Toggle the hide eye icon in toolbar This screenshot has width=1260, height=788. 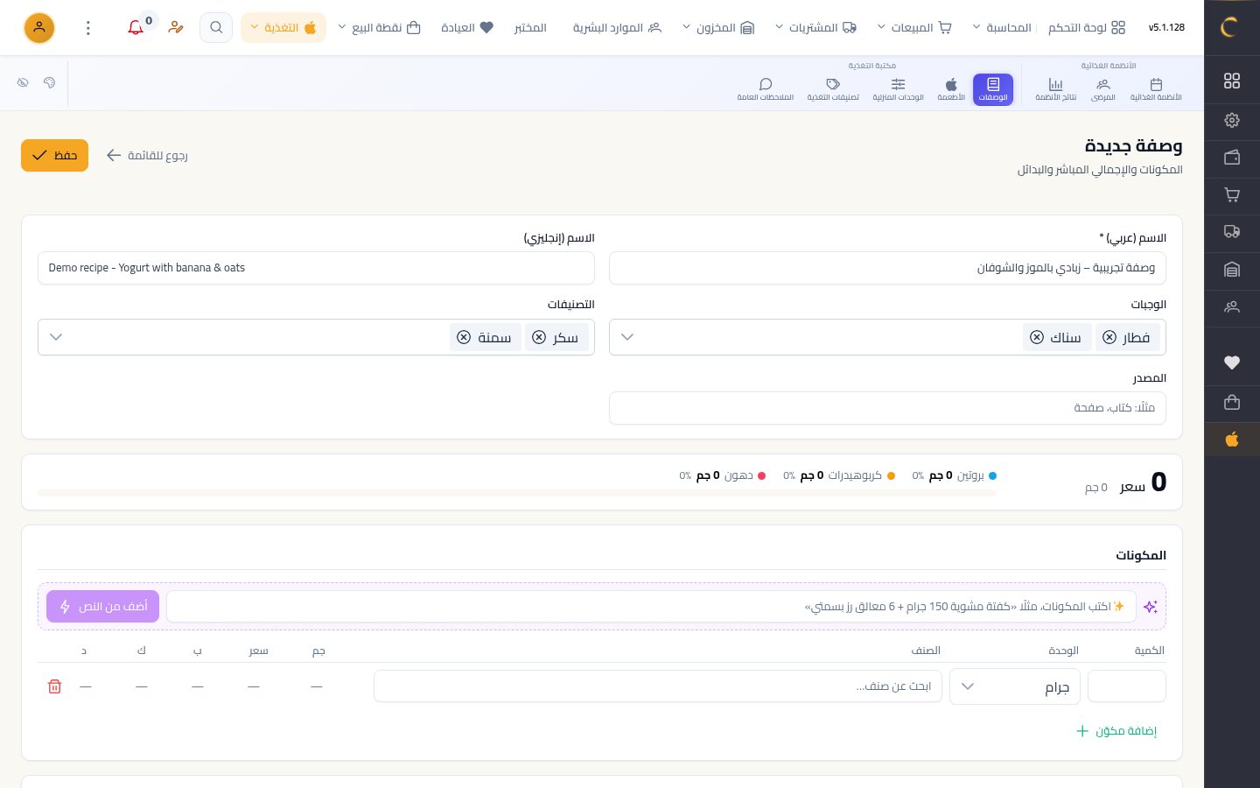pyautogui.click(x=23, y=82)
